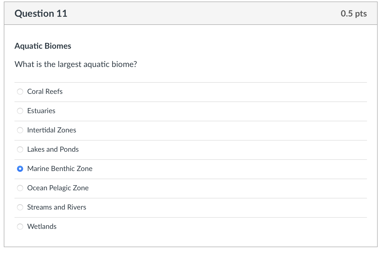Select the Streams and Rivers radio button

(20, 207)
